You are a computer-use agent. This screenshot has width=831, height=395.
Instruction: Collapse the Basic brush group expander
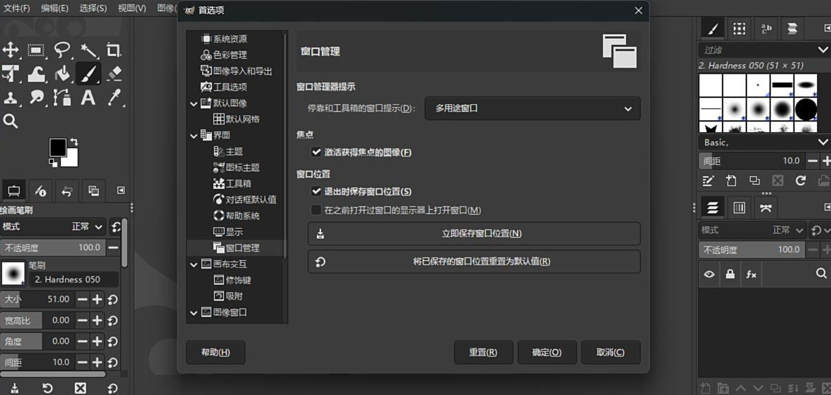pos(823,142)
